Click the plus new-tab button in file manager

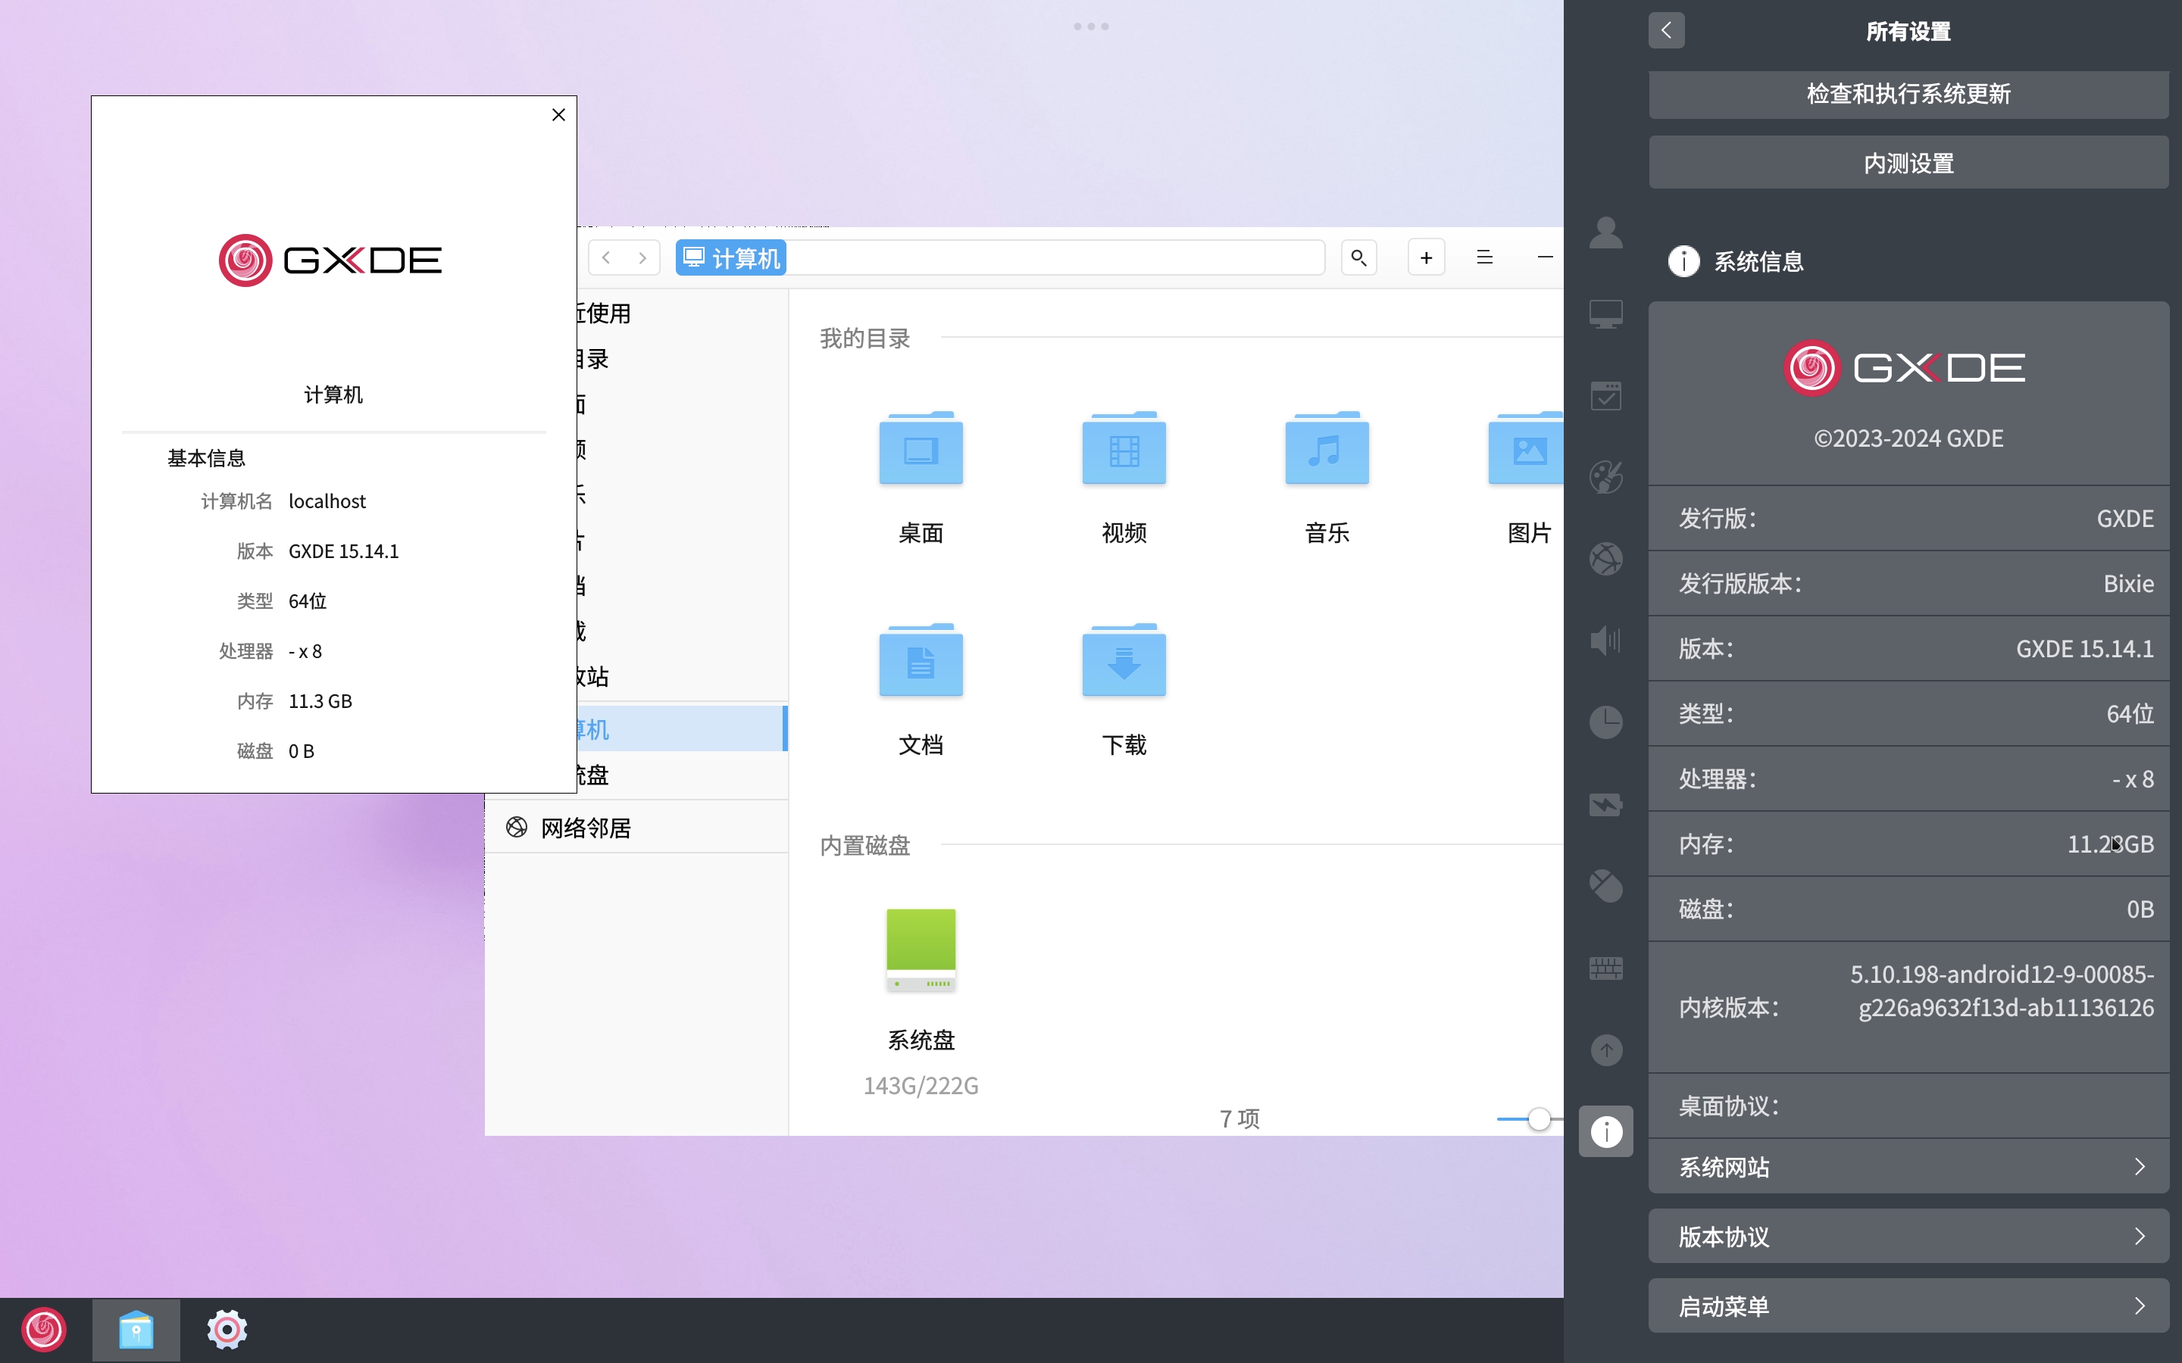(1427, 257)
